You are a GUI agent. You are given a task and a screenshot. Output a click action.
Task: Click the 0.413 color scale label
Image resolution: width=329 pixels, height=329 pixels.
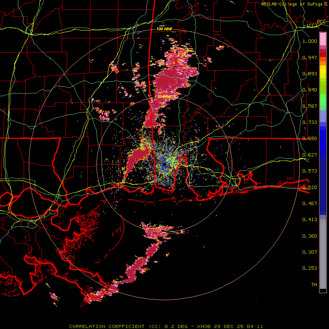click(310, 220)
